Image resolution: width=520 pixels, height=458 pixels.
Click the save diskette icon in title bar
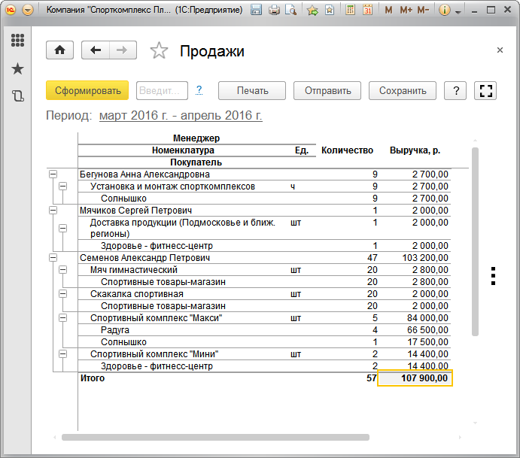pos(257,11)
